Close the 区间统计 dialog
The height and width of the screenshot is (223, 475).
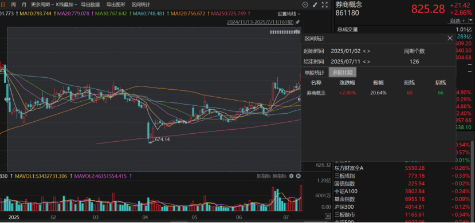450,38
